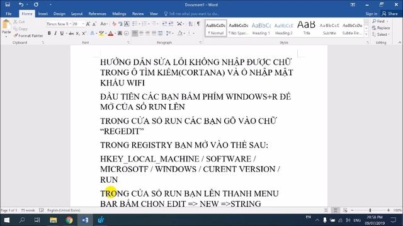This screenshot has height=226, width=403.
Task: Apply superscript formatting
Action: (x=84, y=33)
